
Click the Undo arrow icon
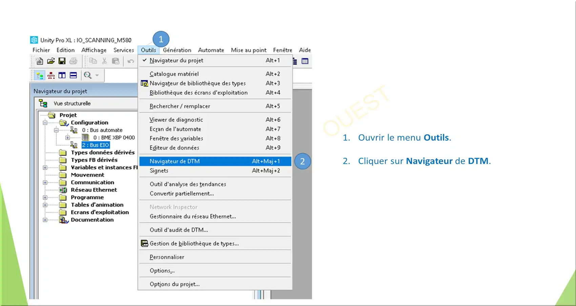pyautogui.click(x=130, y=61)
